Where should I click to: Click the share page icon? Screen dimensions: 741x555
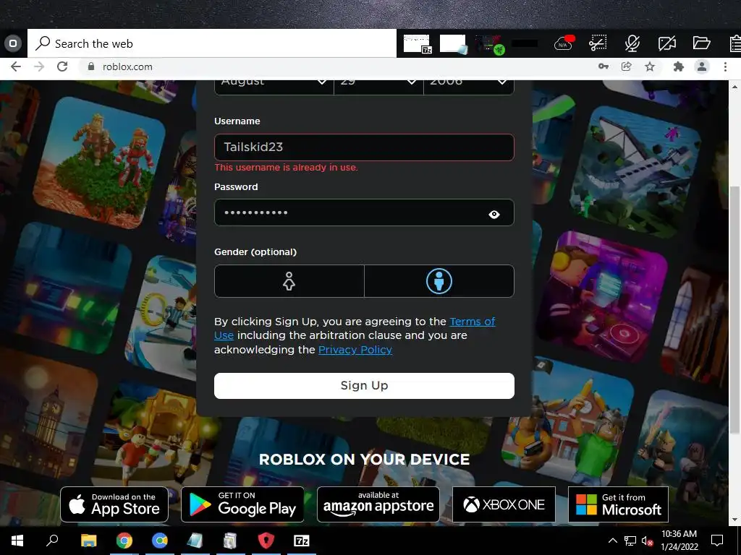click(627, 66)
